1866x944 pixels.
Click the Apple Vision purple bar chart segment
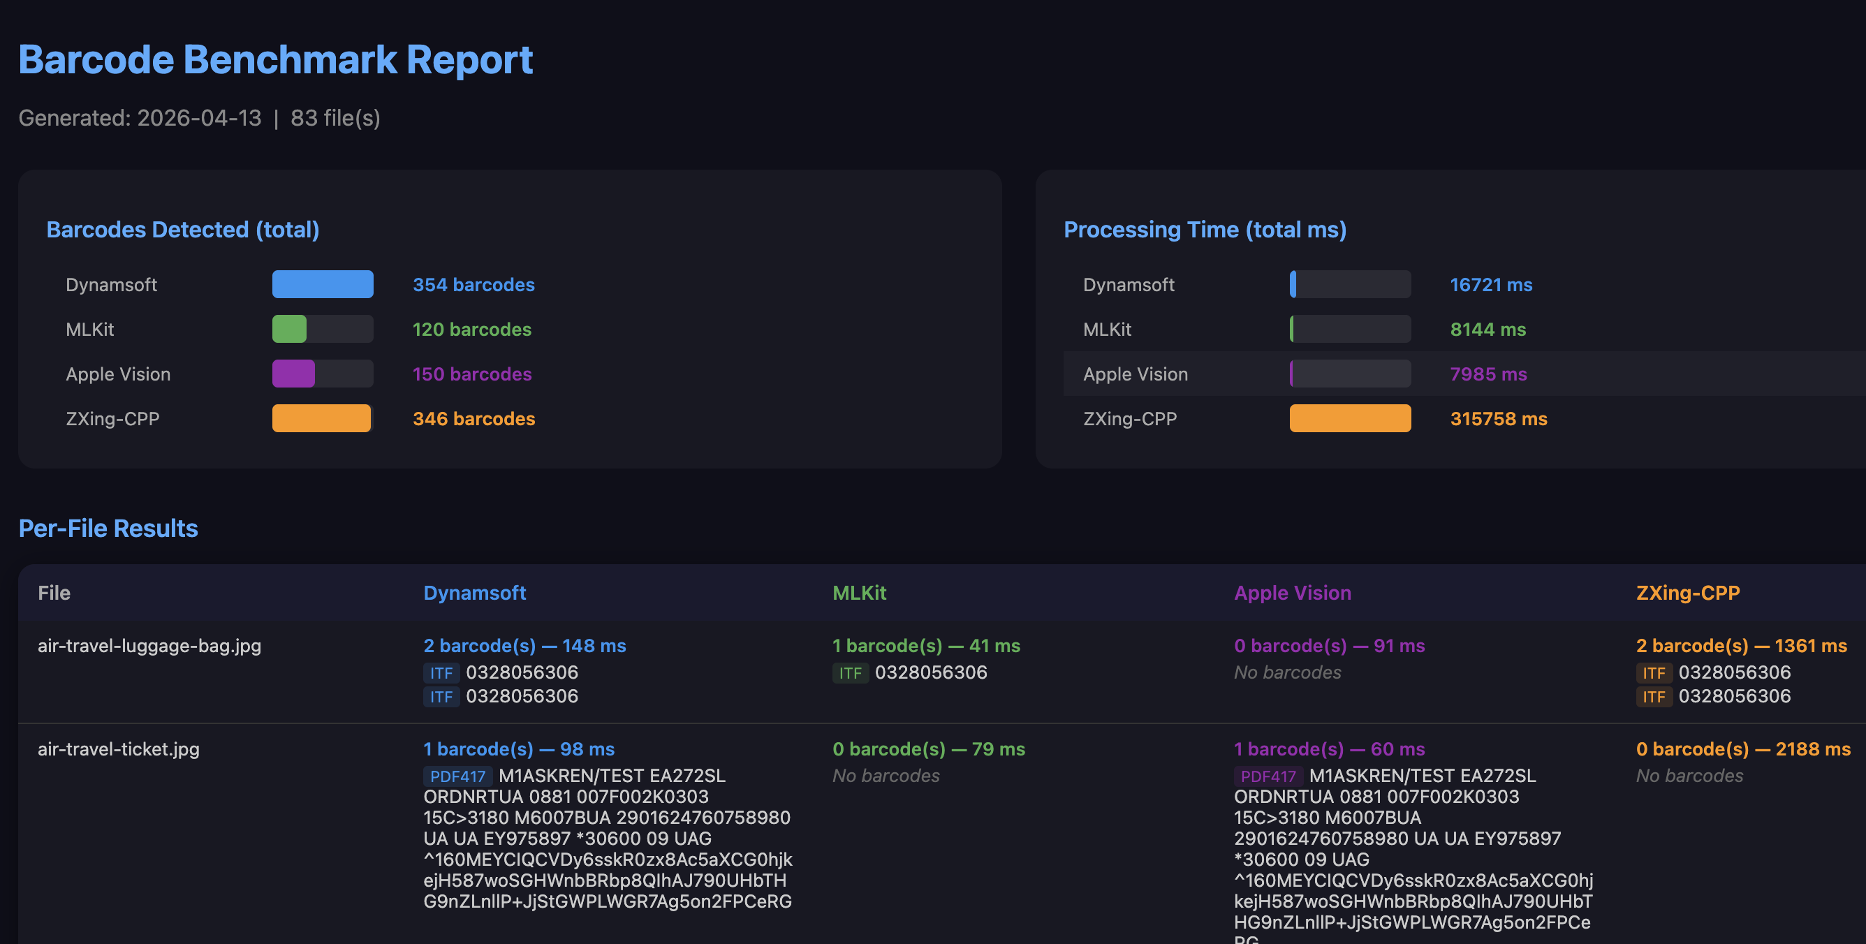coord(293,374)
